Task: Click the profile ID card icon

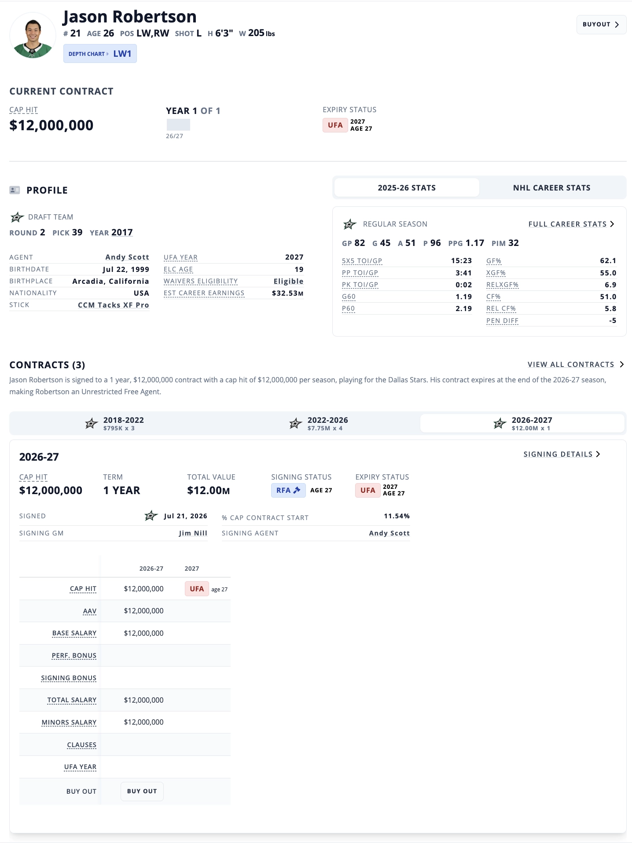Action: (15, 190)
